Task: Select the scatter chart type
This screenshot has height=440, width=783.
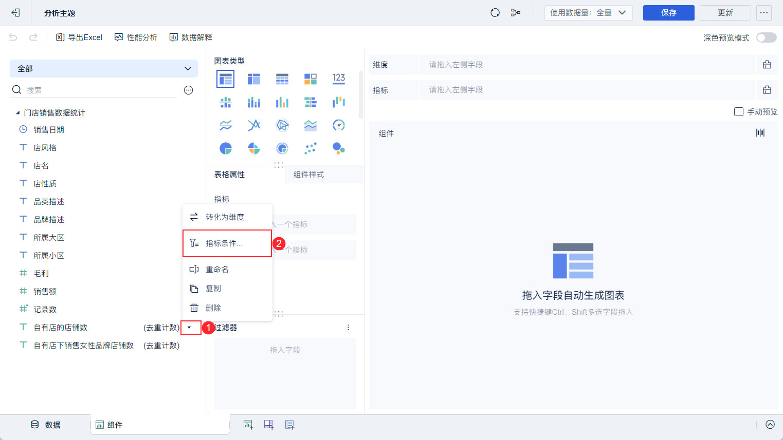Action: (311, 148)
